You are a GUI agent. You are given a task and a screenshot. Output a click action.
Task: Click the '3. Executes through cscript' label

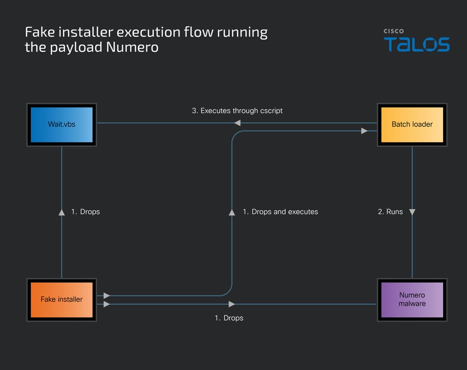(x=237, y=111)
